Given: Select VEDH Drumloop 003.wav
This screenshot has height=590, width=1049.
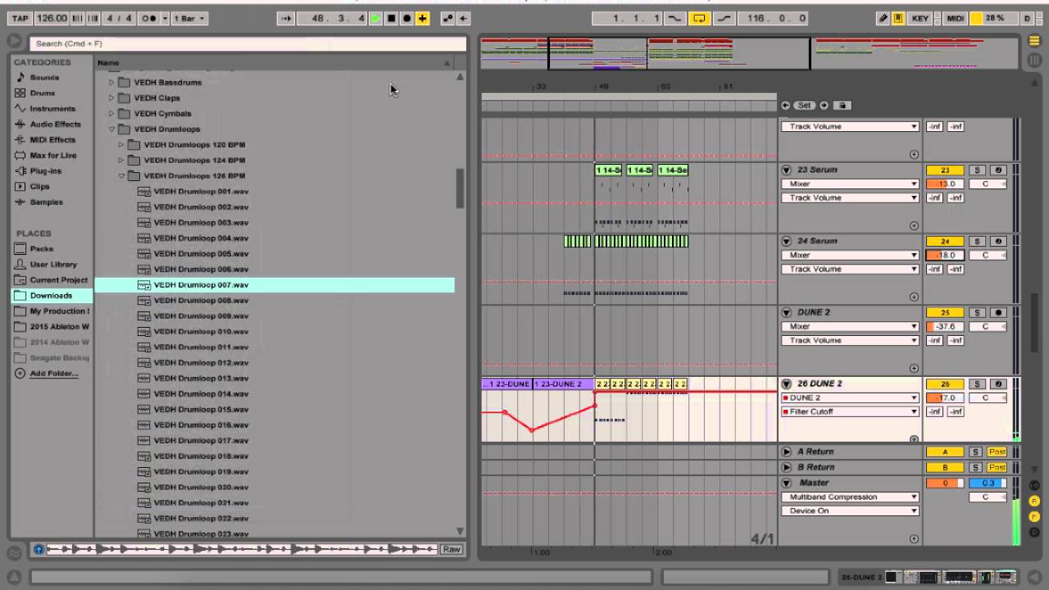Looking at the screenshot, I should (x=201, y=223).
